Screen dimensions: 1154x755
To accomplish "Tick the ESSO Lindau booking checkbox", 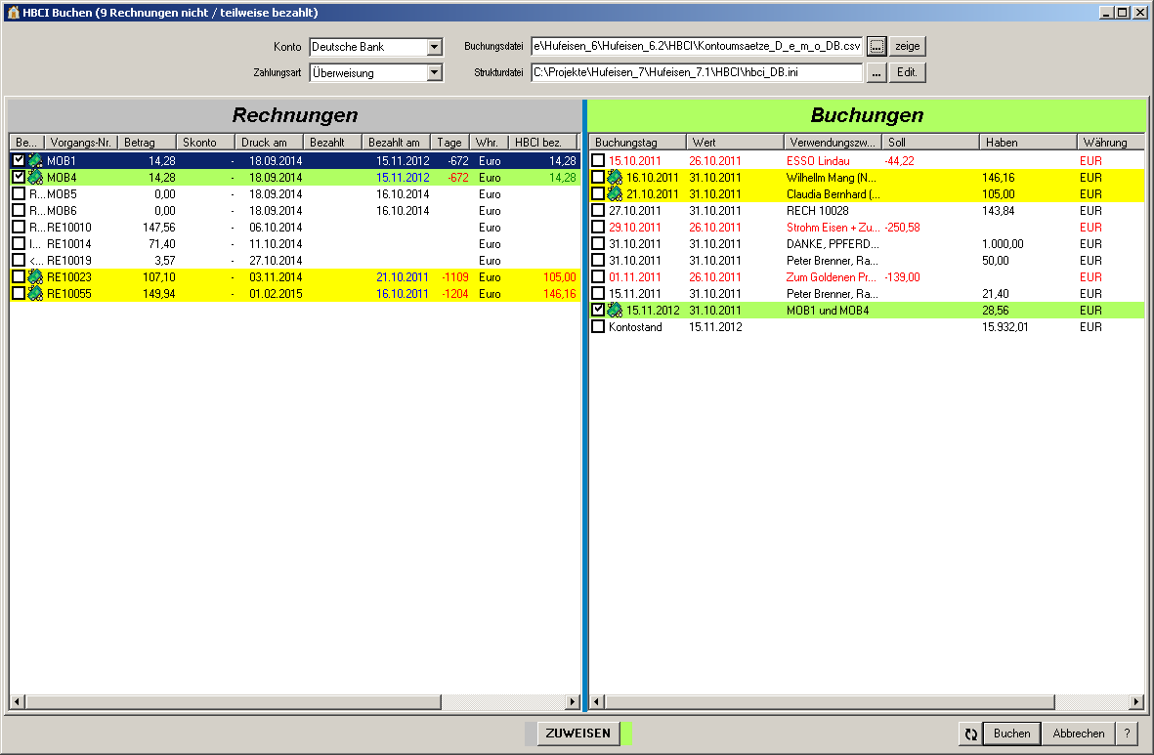I will pos(598,160).
